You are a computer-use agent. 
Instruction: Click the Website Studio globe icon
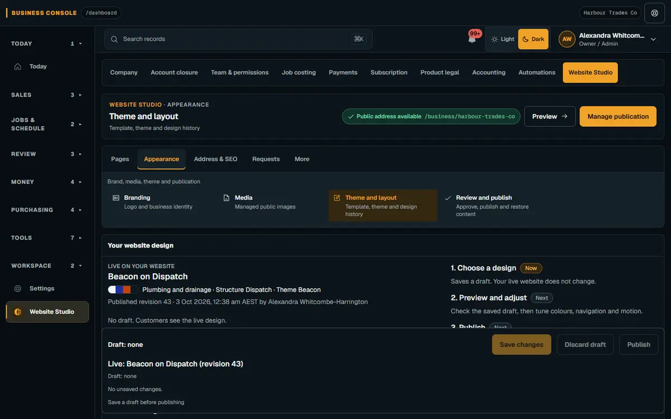(18, 312)
